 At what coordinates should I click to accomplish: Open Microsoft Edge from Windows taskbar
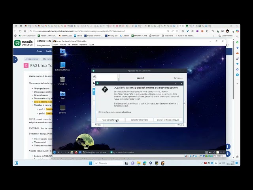145,163
